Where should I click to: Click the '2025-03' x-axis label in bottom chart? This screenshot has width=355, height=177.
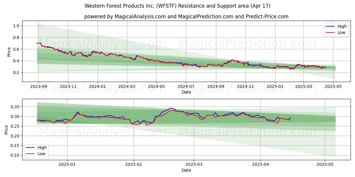tap(194, 165)
